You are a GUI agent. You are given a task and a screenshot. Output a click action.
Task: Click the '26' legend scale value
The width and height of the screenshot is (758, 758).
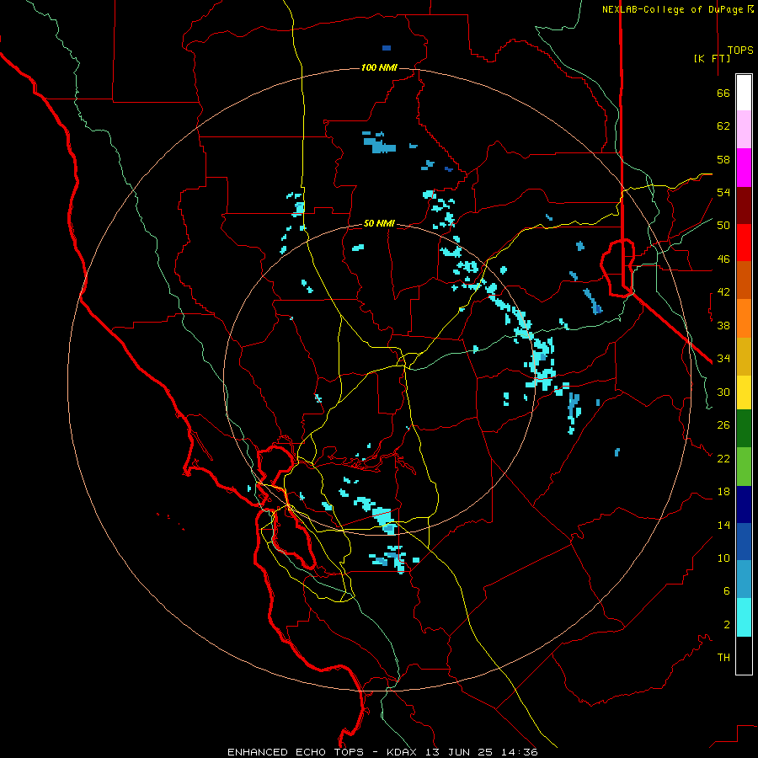723,425
